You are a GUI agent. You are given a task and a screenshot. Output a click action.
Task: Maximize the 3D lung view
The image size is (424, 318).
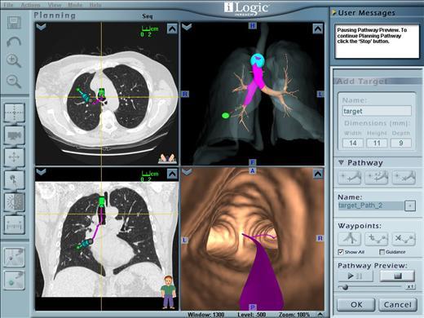click(x=318, y=29)
